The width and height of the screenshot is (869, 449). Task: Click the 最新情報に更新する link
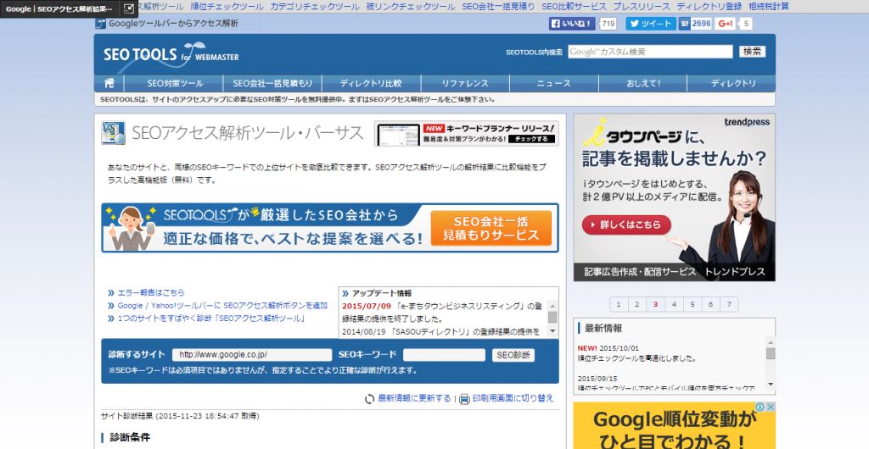click(x=414, y=398)
